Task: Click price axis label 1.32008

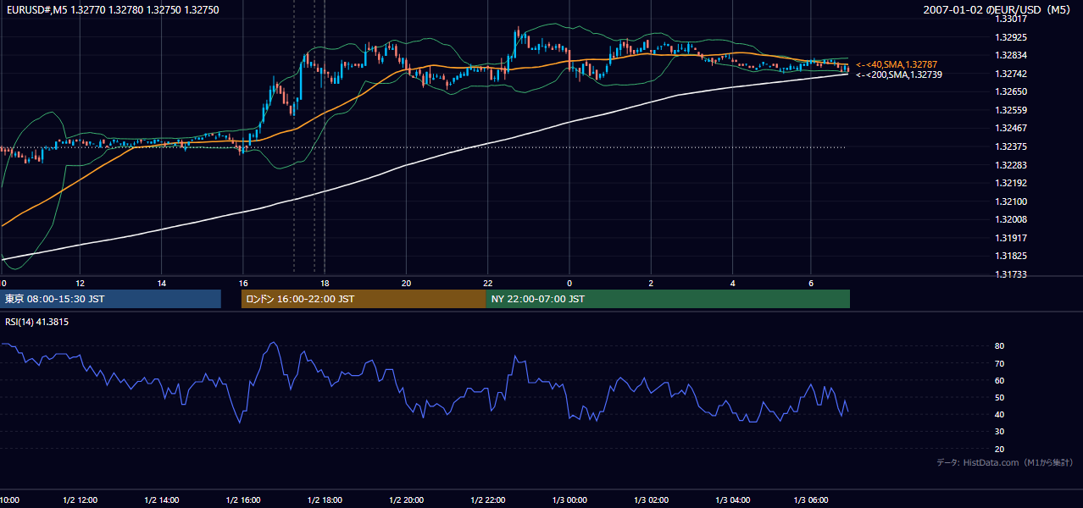Action: [x=1011, y=219]
